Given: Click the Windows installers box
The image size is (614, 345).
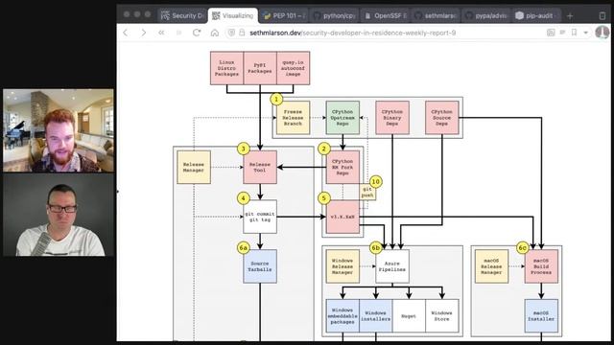Looking at the screenshot, I should pyautogui.click(x=376, y=316).
